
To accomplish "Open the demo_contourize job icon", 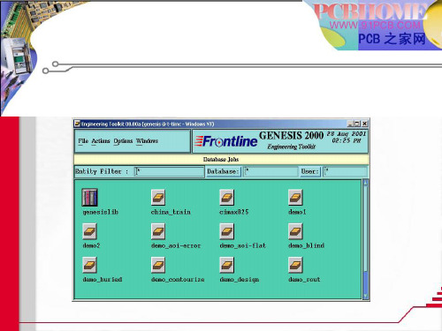I will [158, 265].
